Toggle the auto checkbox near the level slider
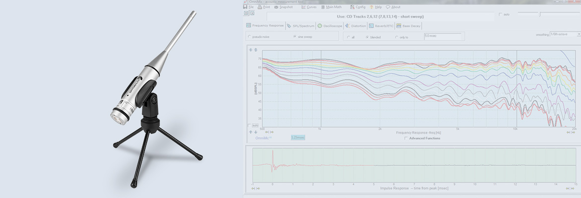 501,14
